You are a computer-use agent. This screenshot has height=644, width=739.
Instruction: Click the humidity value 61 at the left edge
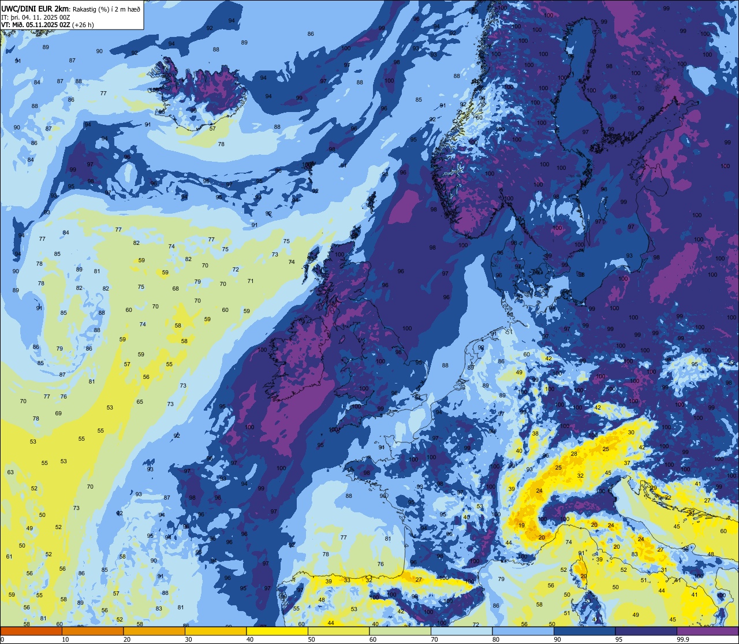[x=9, y=556]
